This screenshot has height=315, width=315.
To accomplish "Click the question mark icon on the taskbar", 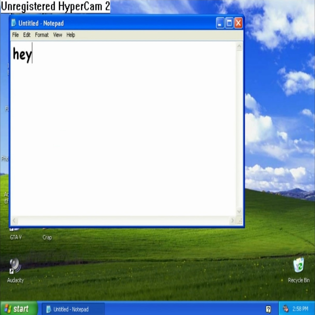I will click(x=268, y=309).
